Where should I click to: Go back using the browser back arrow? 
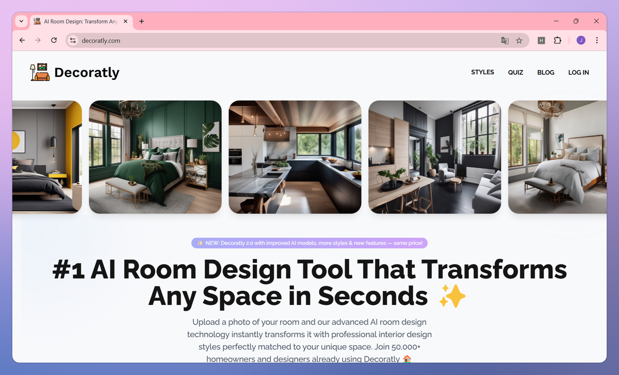coord(22,40)
